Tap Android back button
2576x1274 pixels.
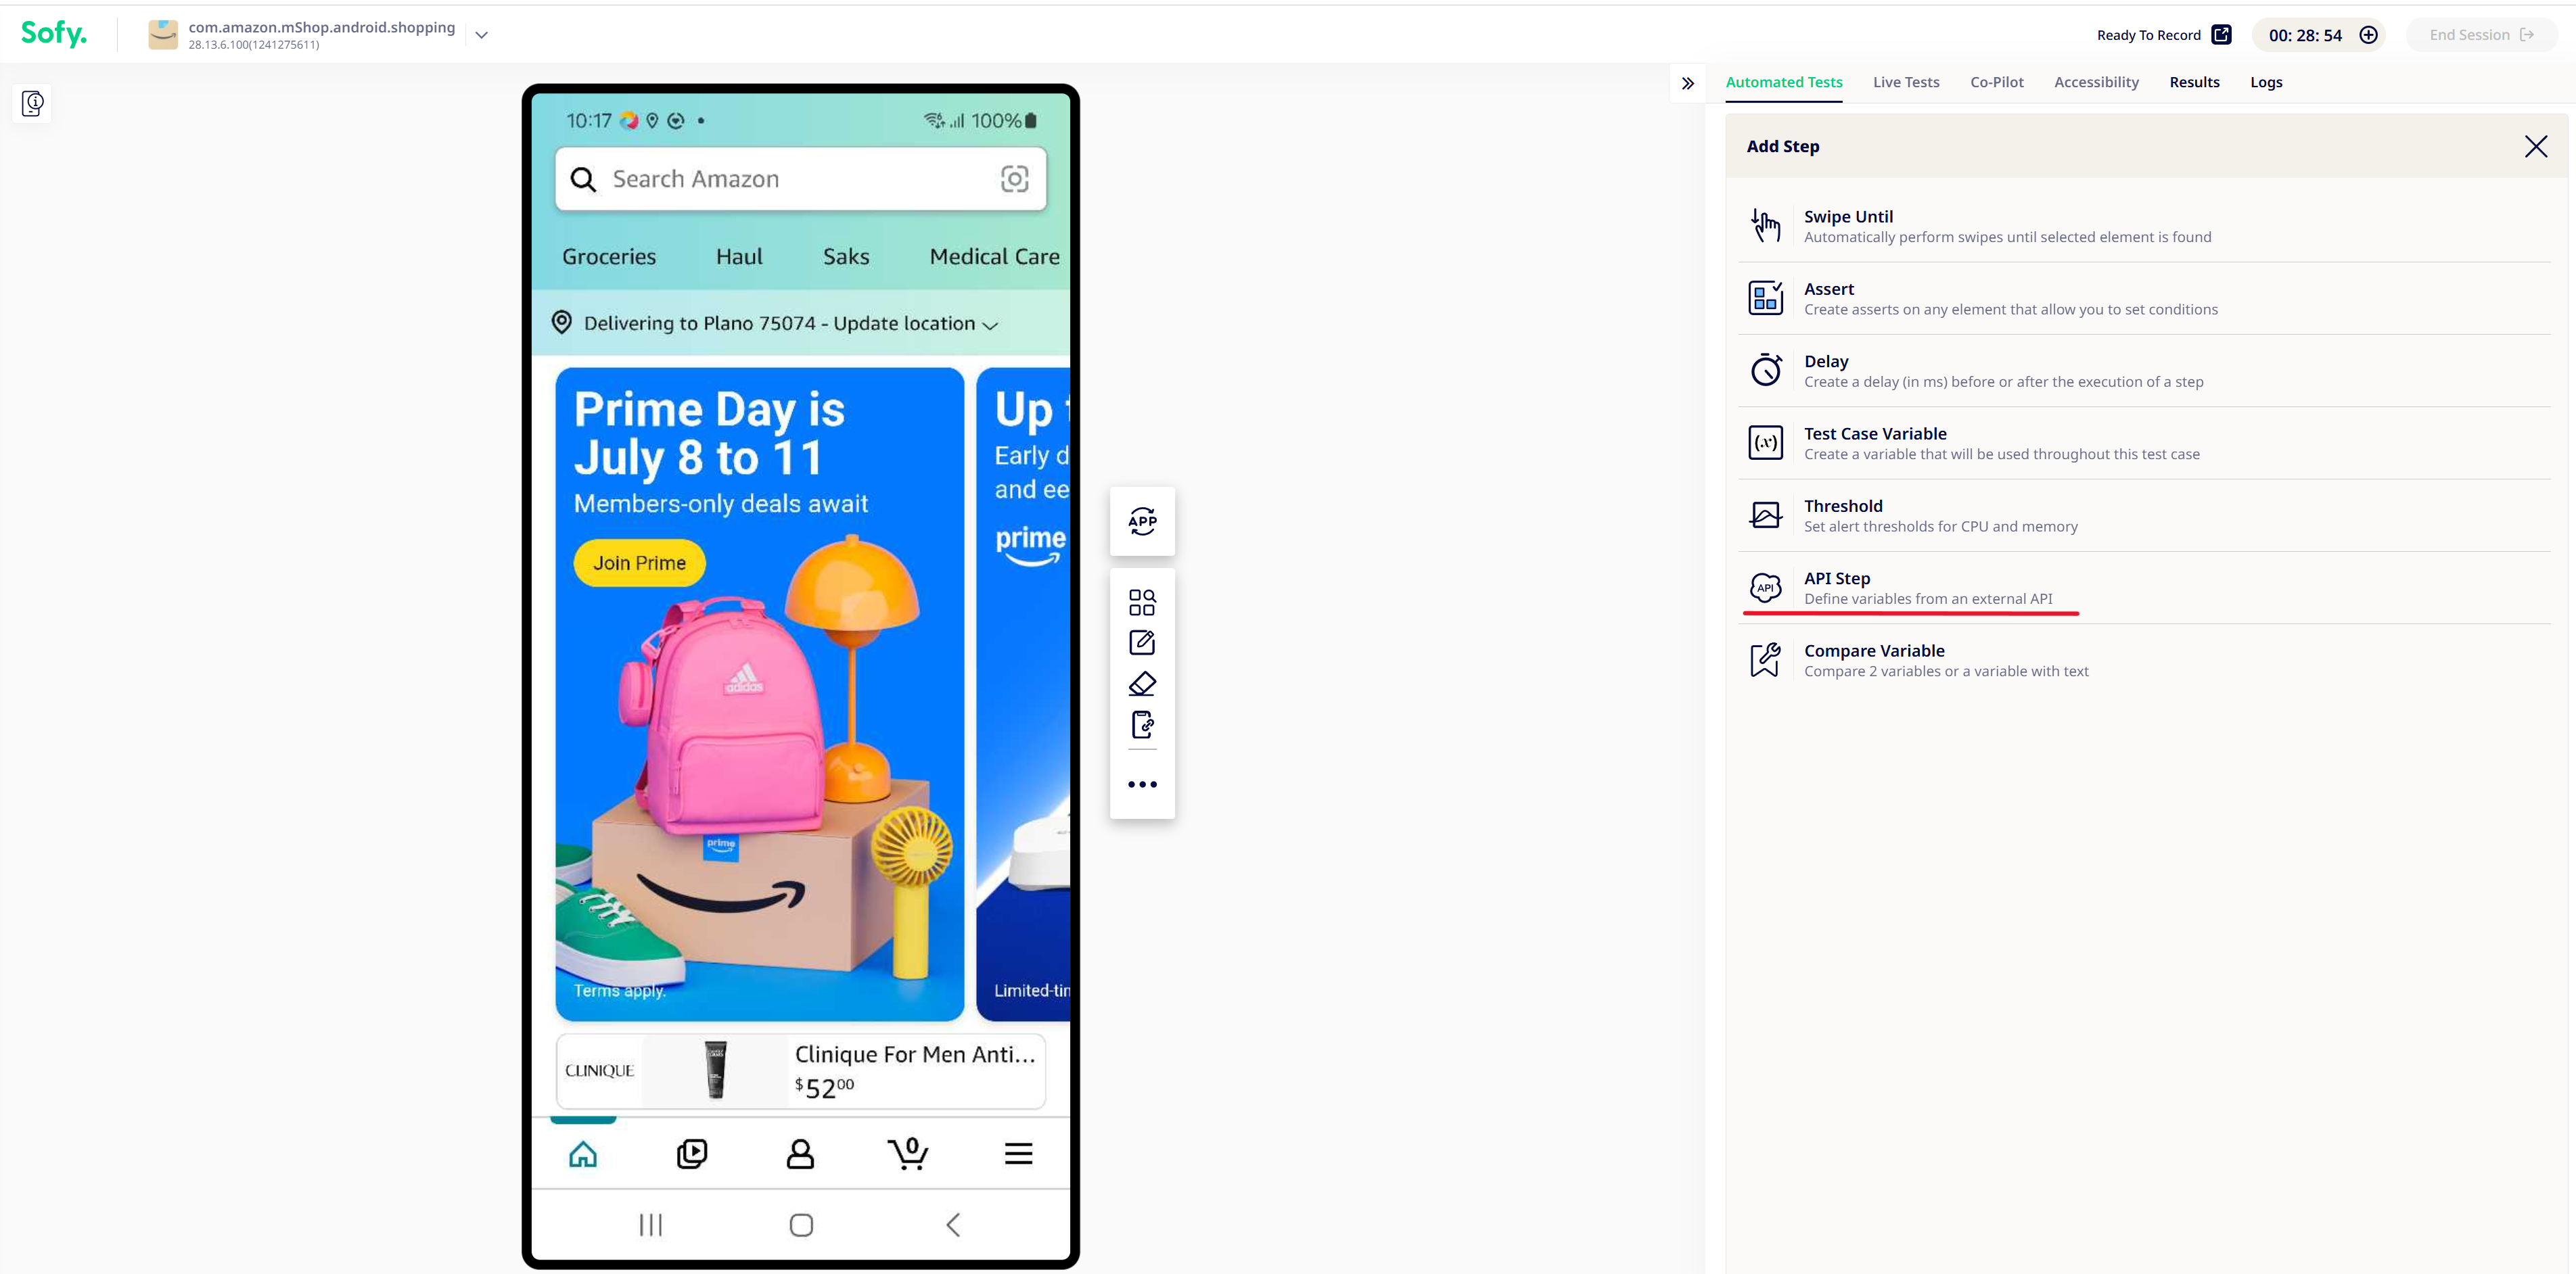click(x=953, y=1225)
